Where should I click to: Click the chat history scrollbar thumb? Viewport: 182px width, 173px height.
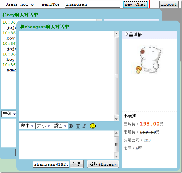coord(117,76)
